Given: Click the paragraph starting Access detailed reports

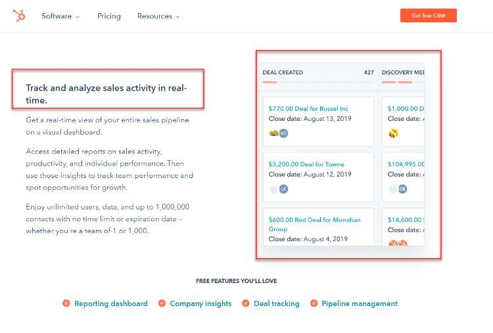Looking at the screenshot, I should pyautogui.click(x=109, y=169).
